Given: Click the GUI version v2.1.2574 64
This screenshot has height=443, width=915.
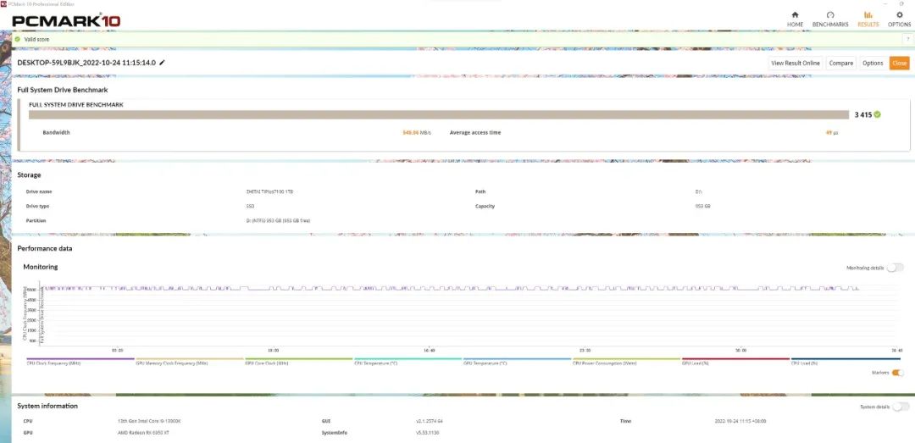Looking at the screenshot, I should point(429,421).
